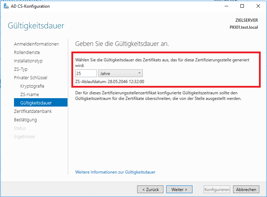Click the Zurück button

150,190
